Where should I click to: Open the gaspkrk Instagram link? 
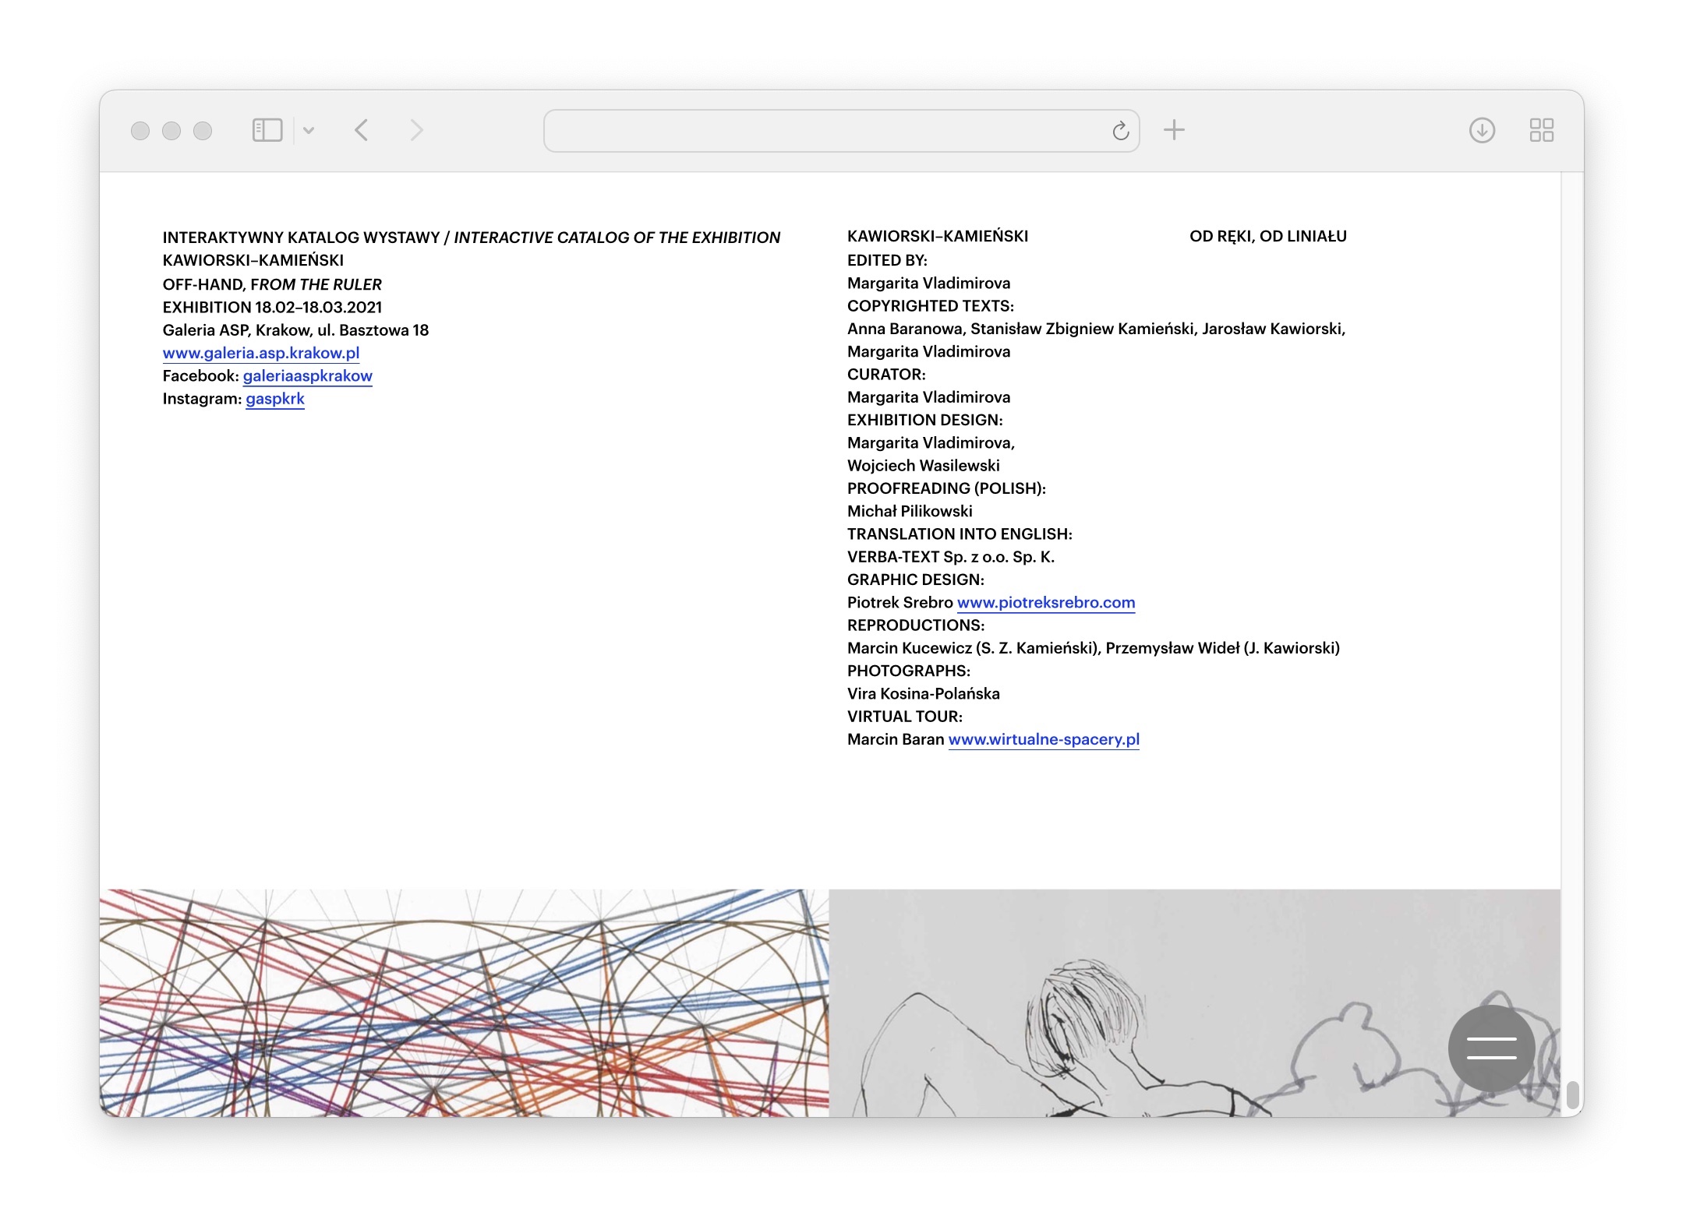coord(275,399)
